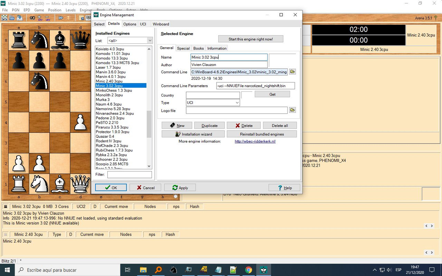Click the Cancel button

145,188
